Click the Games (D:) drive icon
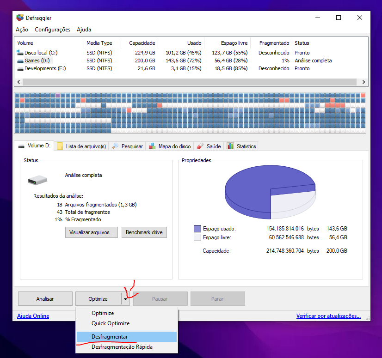The height and width of the screenshot is (358, 382). (x=20, y=61)
